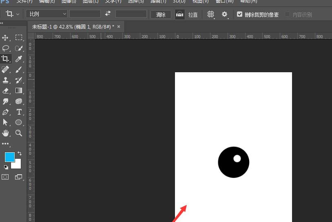The height and width of the screenshot is (222, 332).
Task: Expand the crop settings gear menu
Action: 224,14
